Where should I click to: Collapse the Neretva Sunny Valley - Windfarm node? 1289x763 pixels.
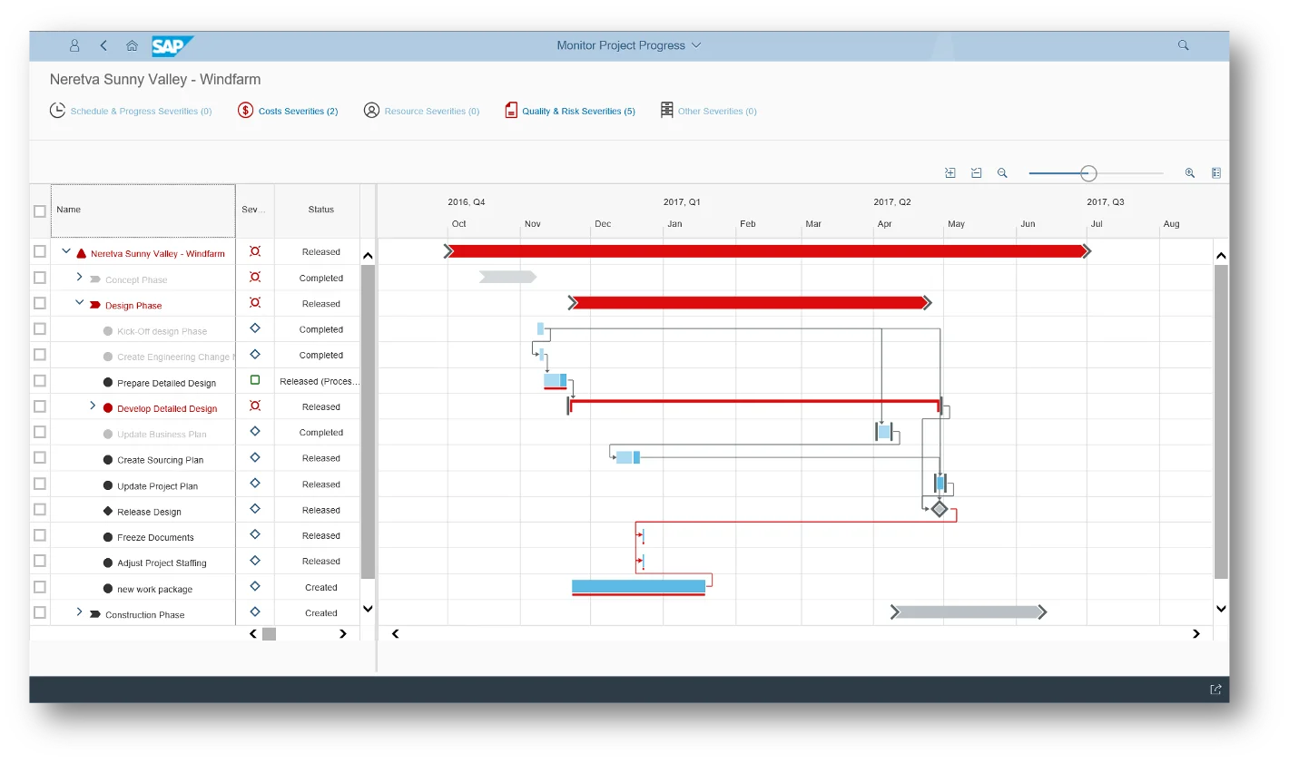[x=66, y=251]
